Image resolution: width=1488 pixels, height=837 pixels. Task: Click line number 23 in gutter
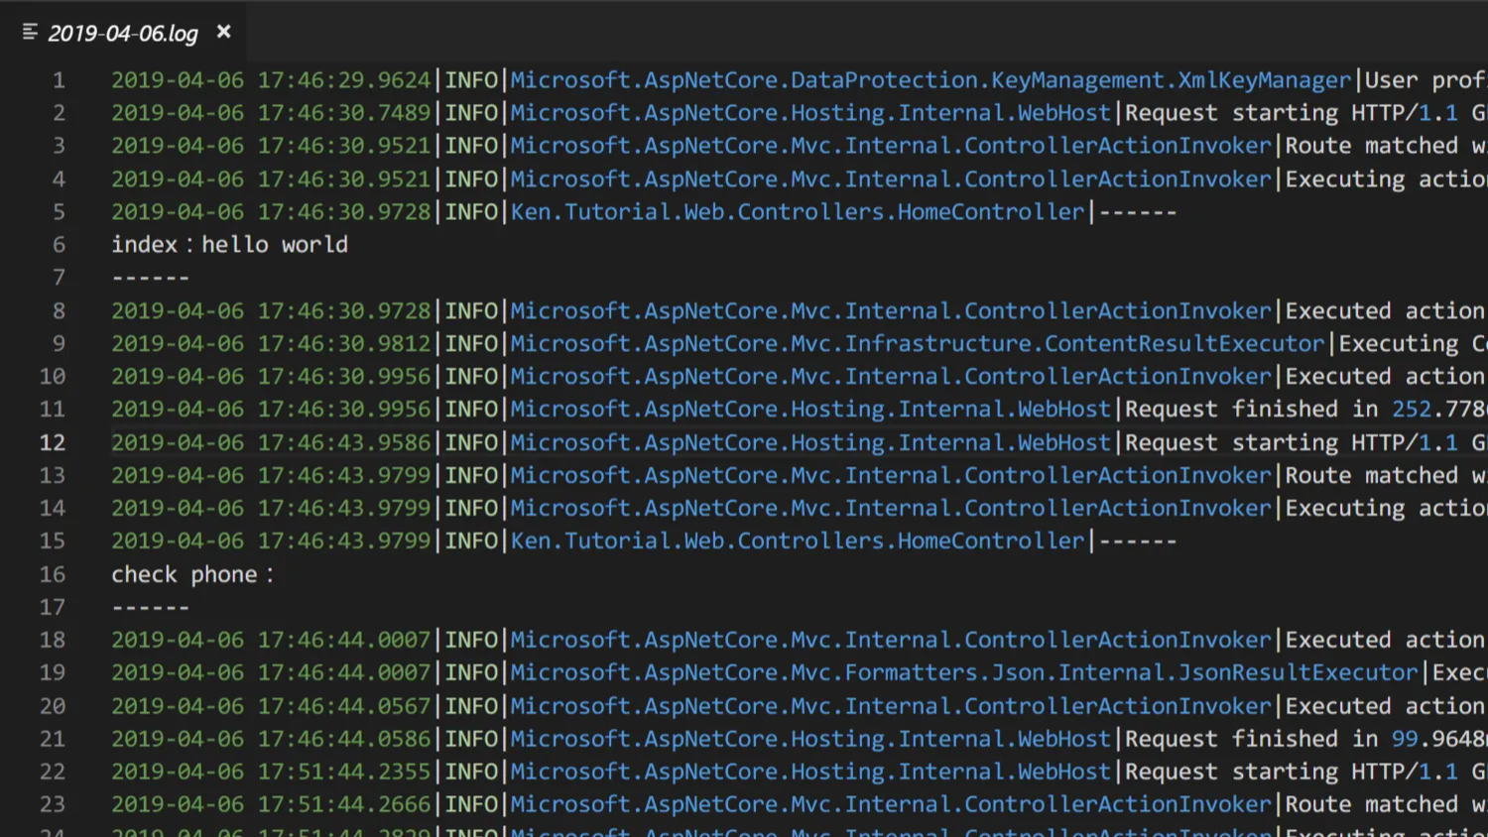(x=53, y=804)
